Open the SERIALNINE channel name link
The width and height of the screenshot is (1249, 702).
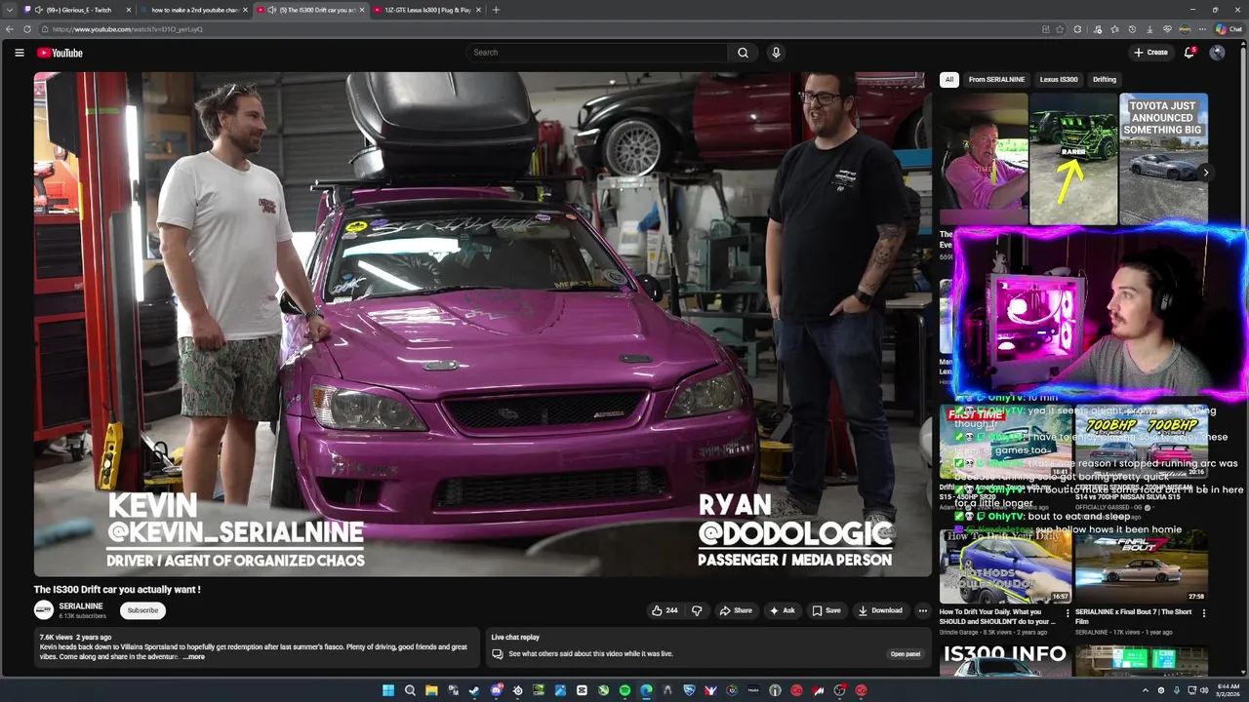(x=80, y=606)
